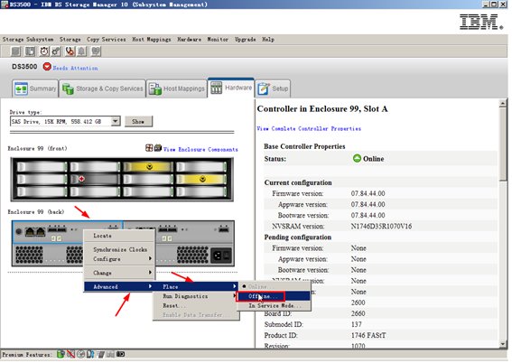Open the Copy Services menu

[107, 40]
